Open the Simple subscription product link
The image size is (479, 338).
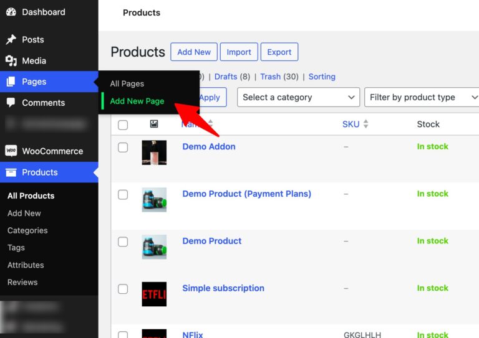[223, 288]
